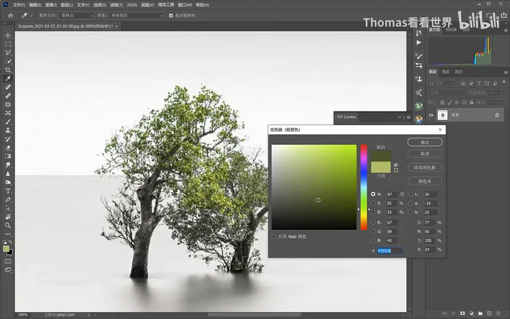This screenshot has width=510, height=319.
Task: Click the 颜色库 button
Action: coord(425,181)
